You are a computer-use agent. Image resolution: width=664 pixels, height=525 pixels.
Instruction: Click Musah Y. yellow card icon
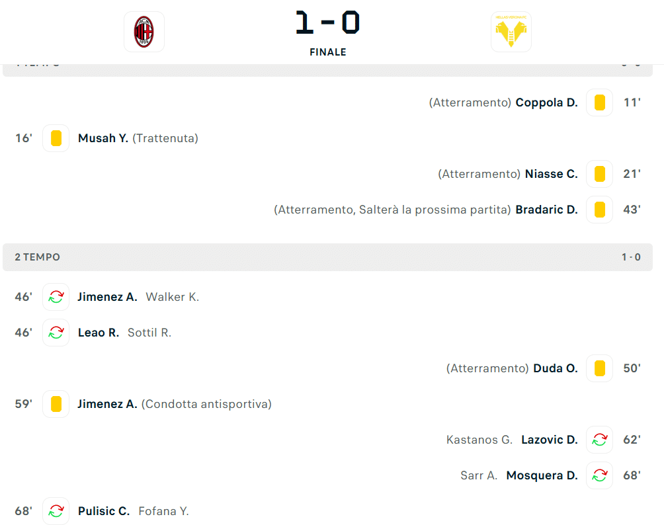(x=56, y=138)
